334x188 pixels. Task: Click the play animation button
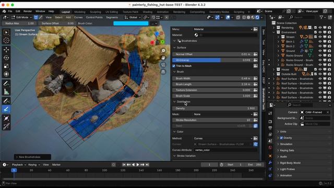pos(138,165)
